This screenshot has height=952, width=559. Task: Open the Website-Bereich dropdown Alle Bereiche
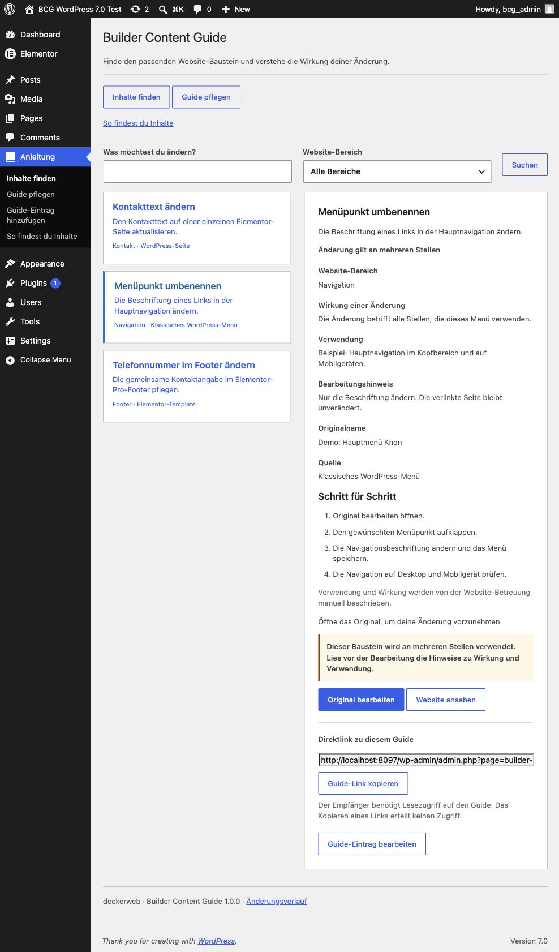point(397,171)
